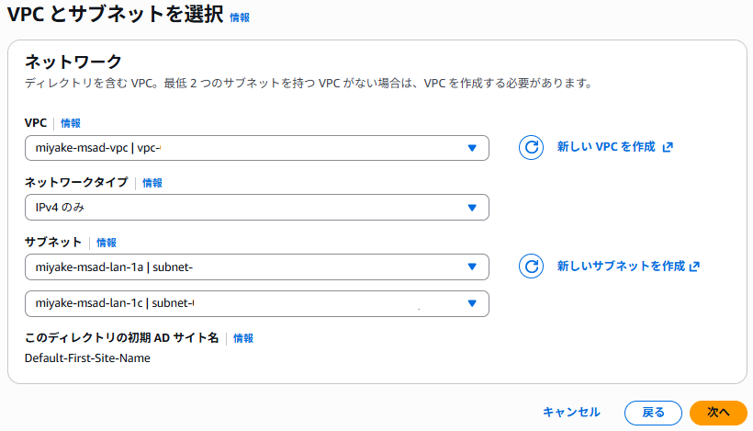Refresh the VPC list
The width and height of the screenshot is (753, 431).
[532, 147]
